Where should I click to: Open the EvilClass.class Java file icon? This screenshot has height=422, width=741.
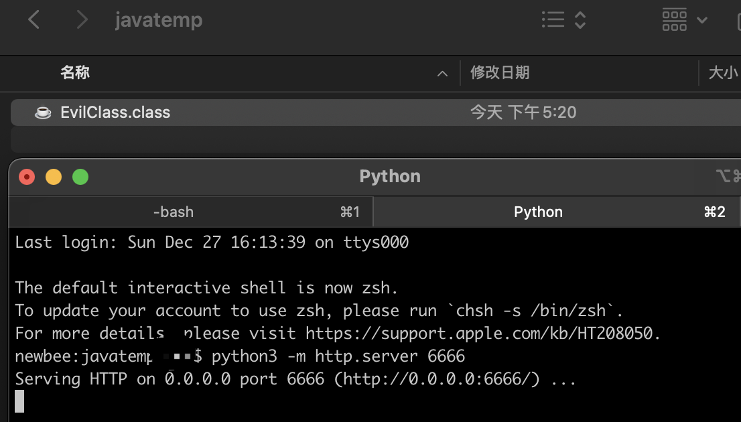pos(42,113)
